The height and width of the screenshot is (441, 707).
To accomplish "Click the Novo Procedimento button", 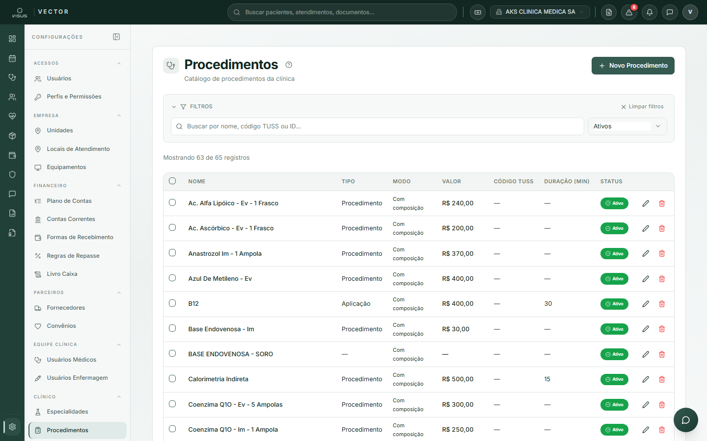I will pos(633,66).
